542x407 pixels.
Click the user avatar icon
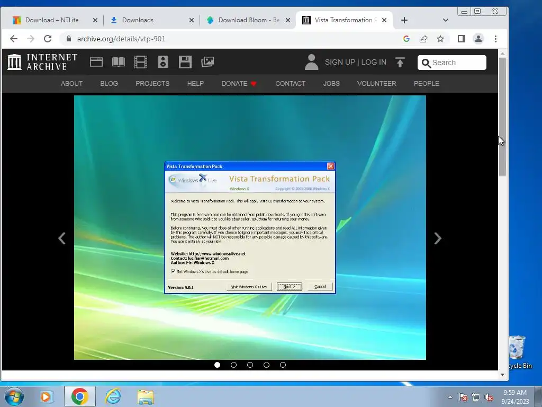pyautogui.click(x=311, y=62)
